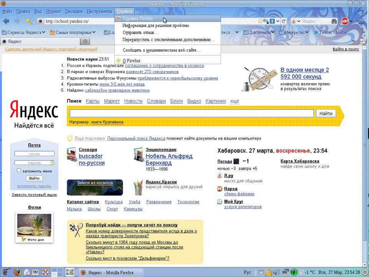
Task: Click the tab groups icon
Action: tap(362, 41)
